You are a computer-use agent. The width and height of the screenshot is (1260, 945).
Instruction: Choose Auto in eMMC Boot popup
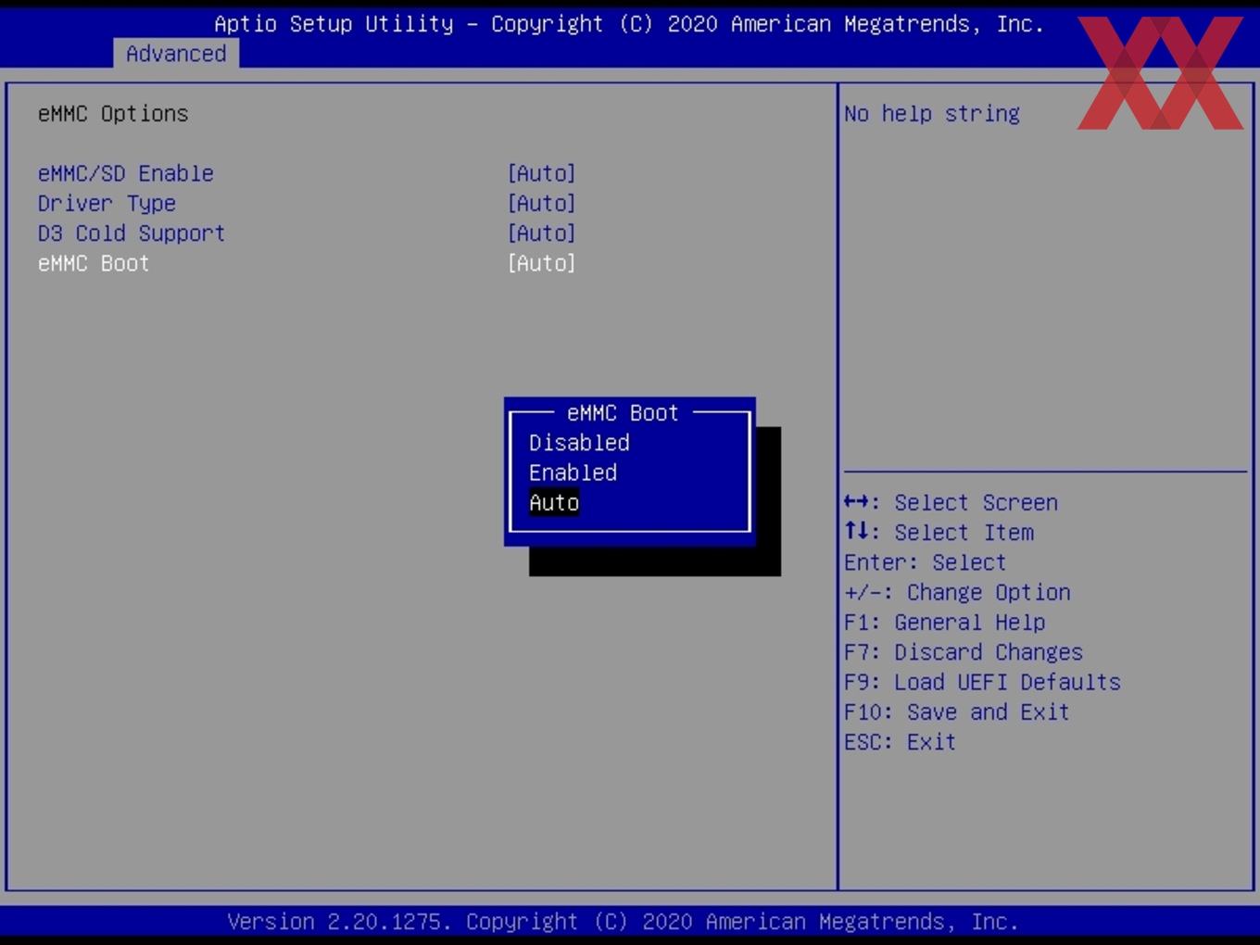point(554,502)
